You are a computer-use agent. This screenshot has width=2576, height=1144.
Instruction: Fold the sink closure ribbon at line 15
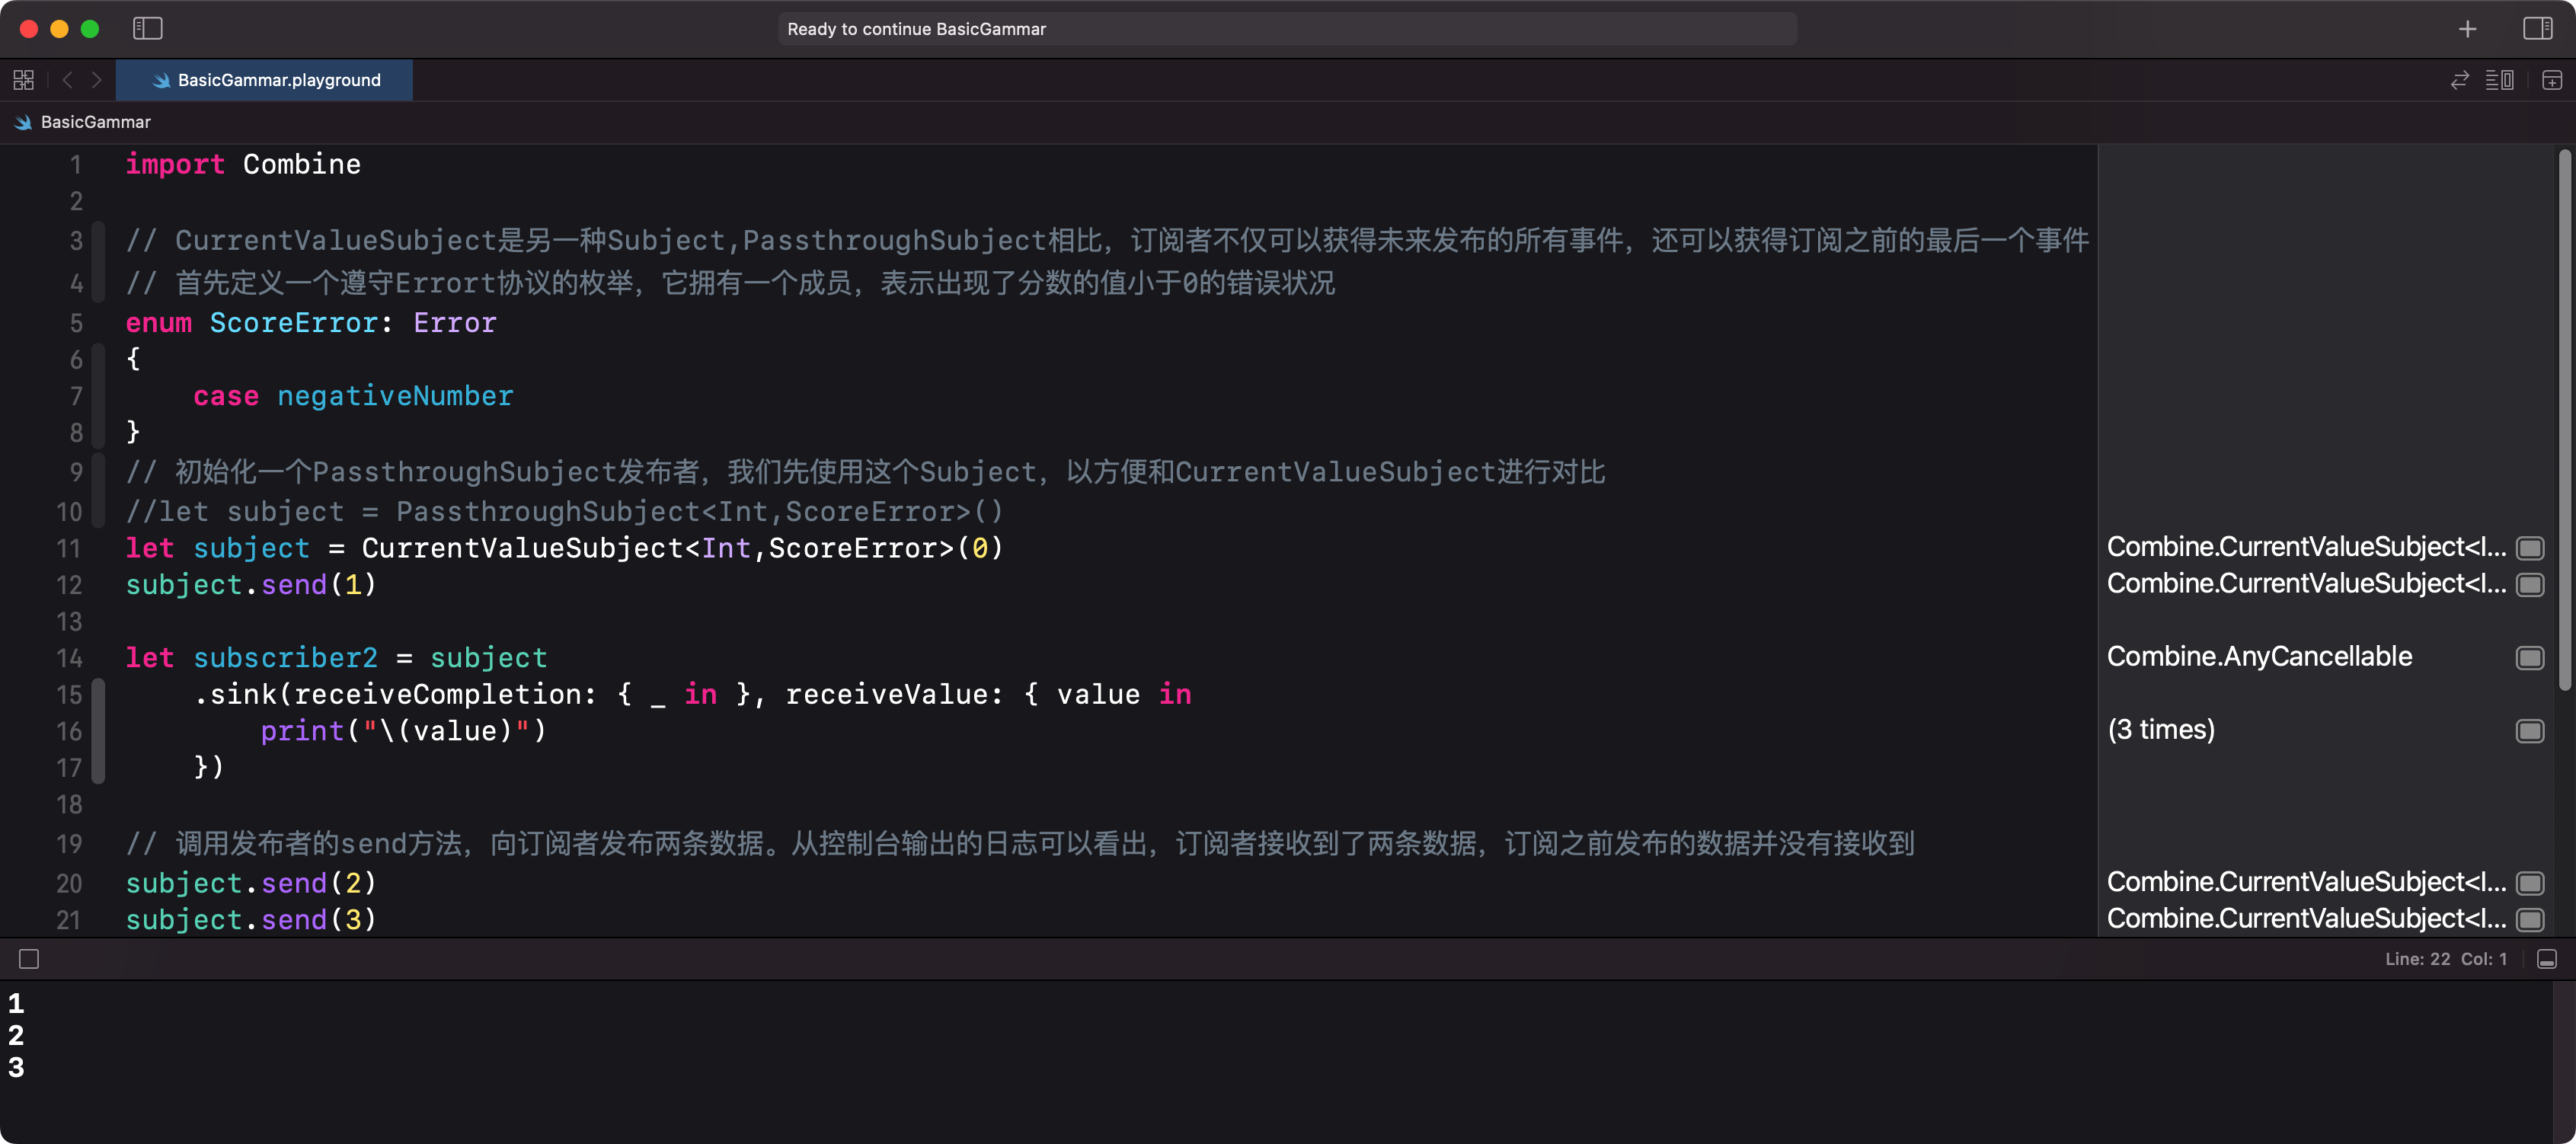[x=98, y=731]
